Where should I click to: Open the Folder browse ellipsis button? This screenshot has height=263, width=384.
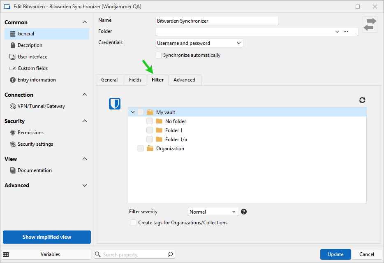click(346, 32)
